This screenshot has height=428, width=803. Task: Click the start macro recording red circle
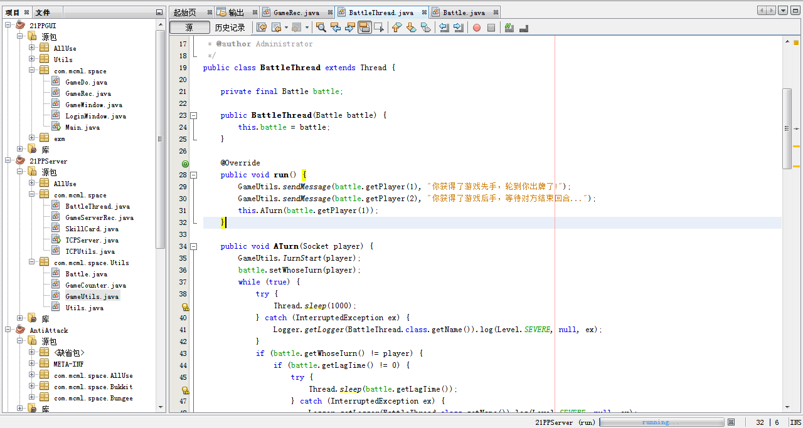tap(477, 28)
